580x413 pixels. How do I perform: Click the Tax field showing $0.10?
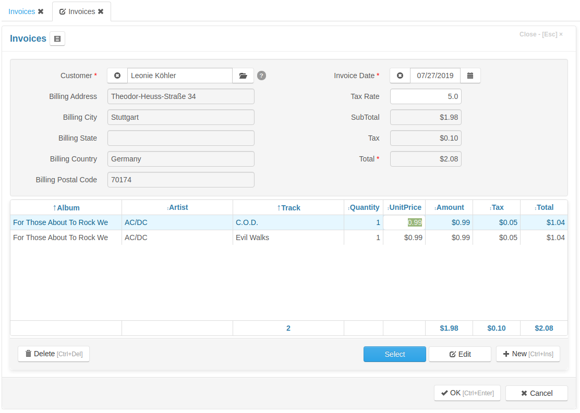[426, 138]
